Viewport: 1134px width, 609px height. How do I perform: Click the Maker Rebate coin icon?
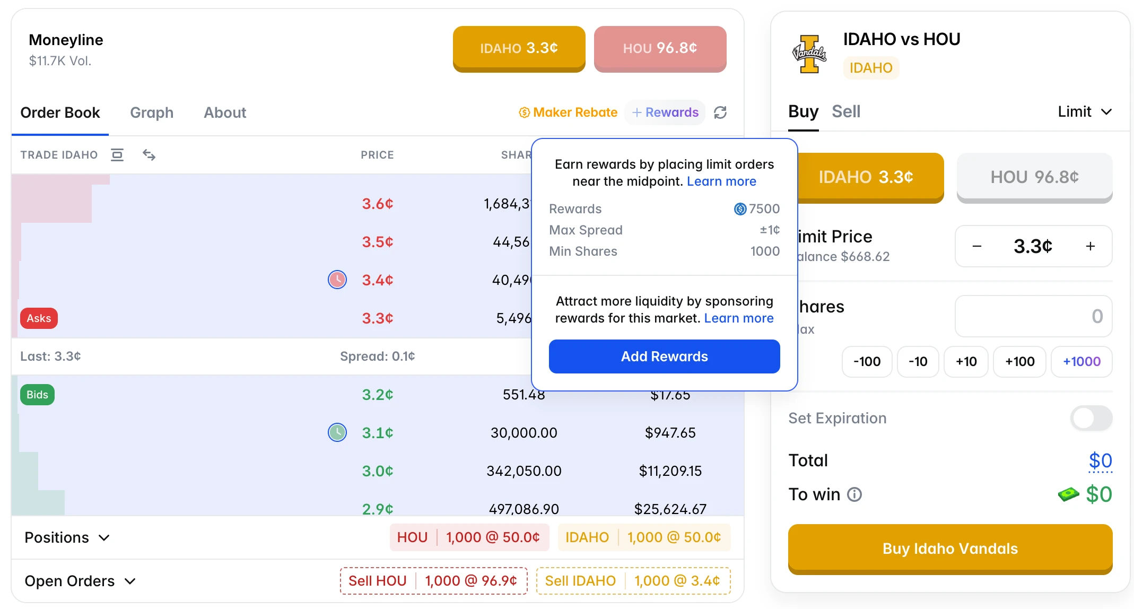pyautogui.click(x=523, y=112)
